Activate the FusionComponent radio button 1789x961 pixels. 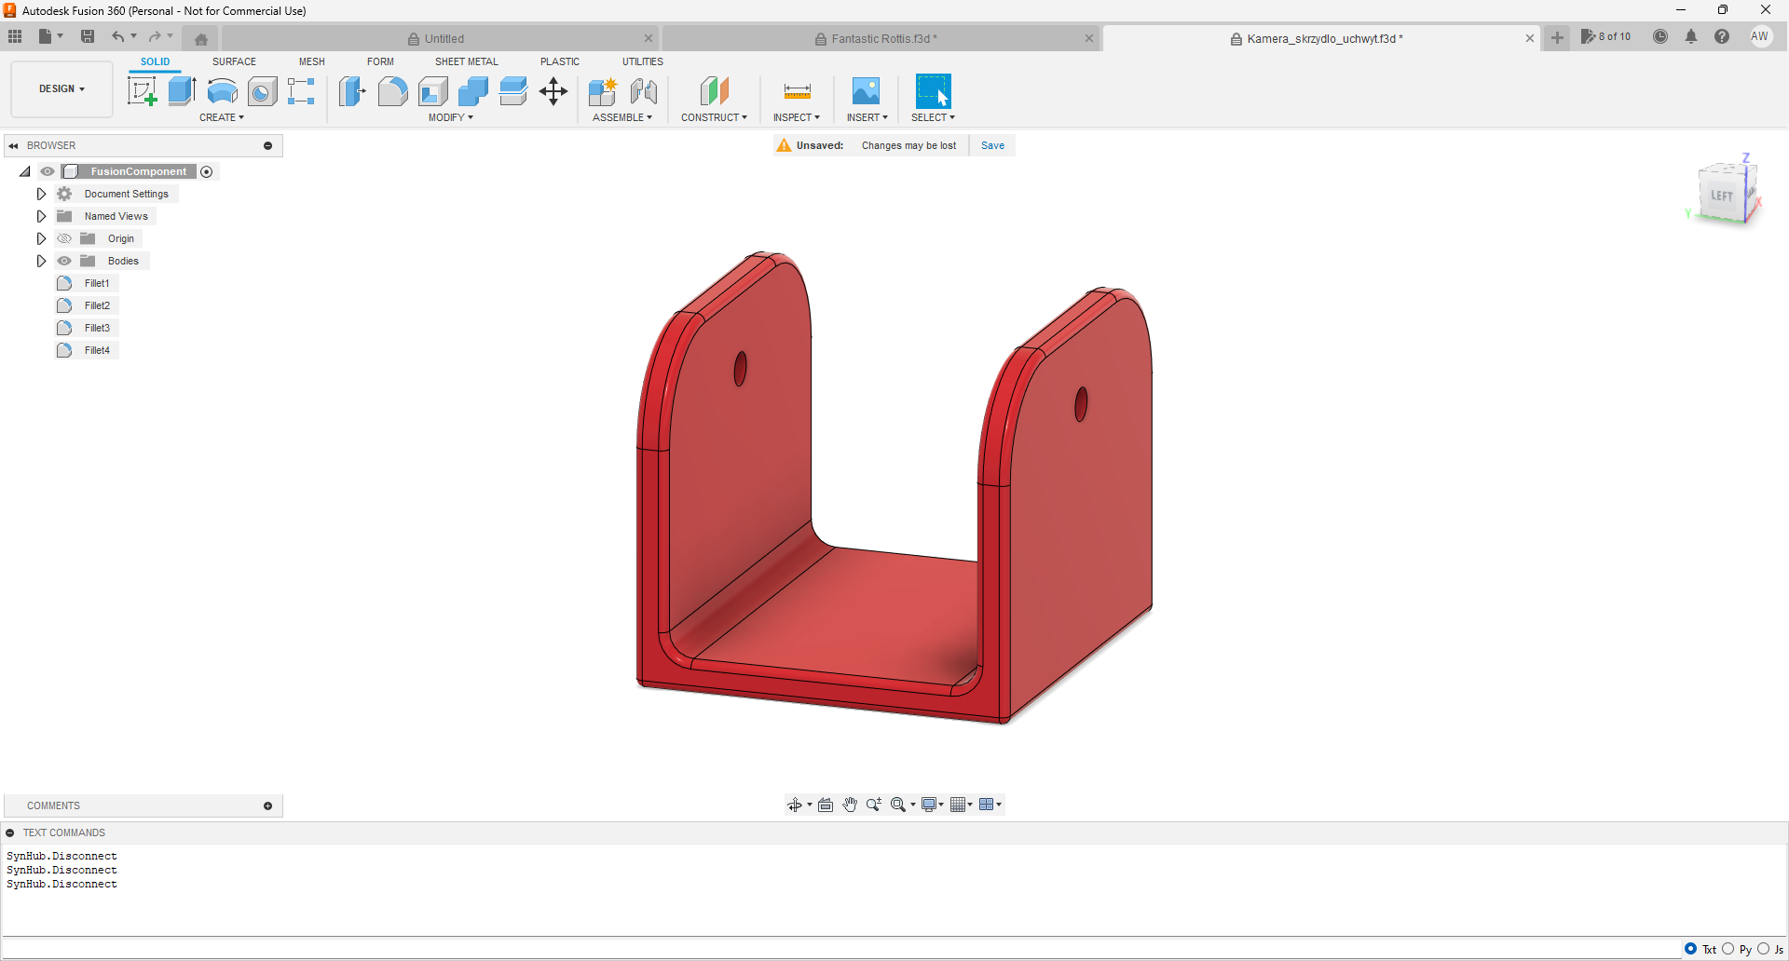[x=207, y=171]
